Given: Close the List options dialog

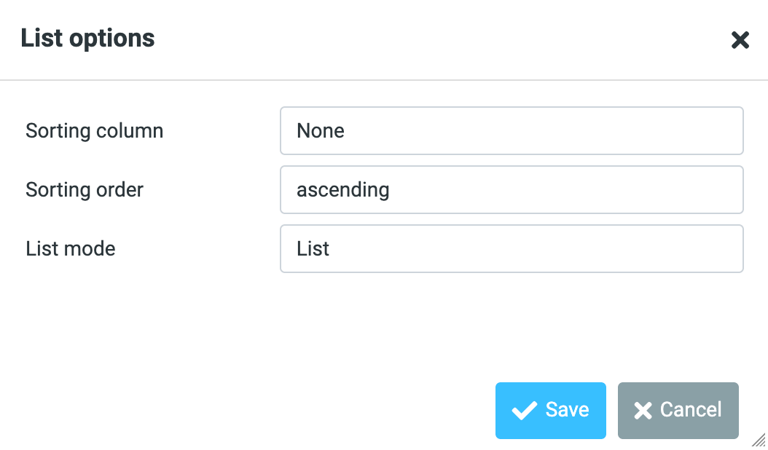Looking at the screenshot, I should pyautogui.click(x=740, y=40).
